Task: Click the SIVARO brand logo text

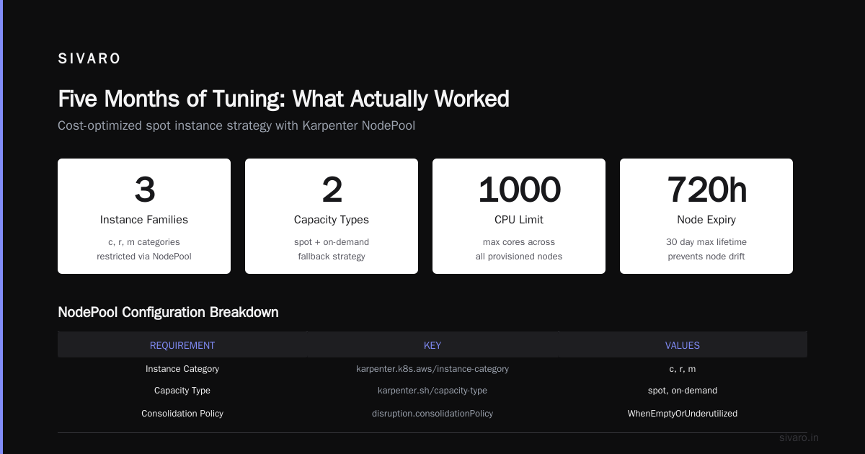Action: point(89,59)
